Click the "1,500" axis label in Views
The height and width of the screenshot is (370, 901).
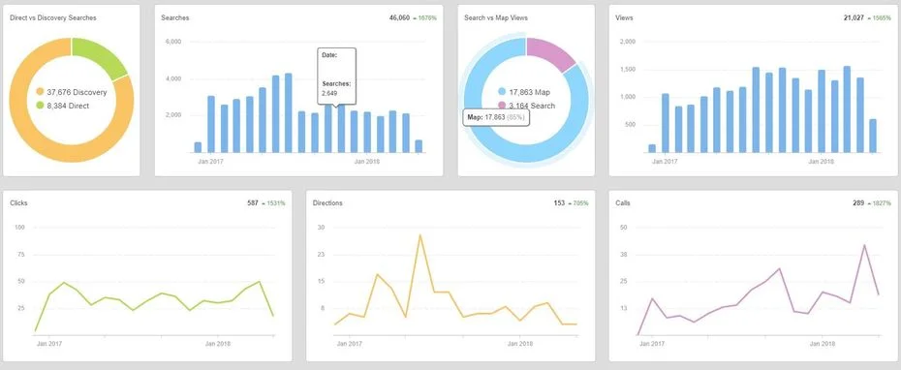pyautogui.click(x=628, y=70)
